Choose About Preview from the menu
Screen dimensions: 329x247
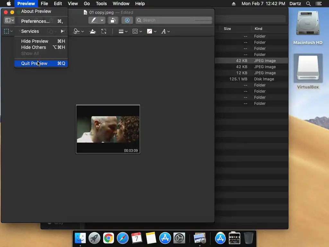[41, 11]
